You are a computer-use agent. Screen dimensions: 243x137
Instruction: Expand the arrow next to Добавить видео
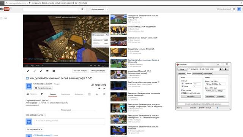click(x=107, y=9)
